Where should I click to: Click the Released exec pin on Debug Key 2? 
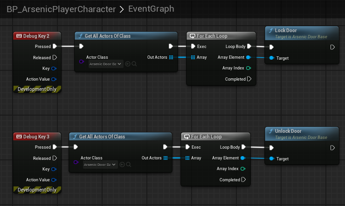55,58
